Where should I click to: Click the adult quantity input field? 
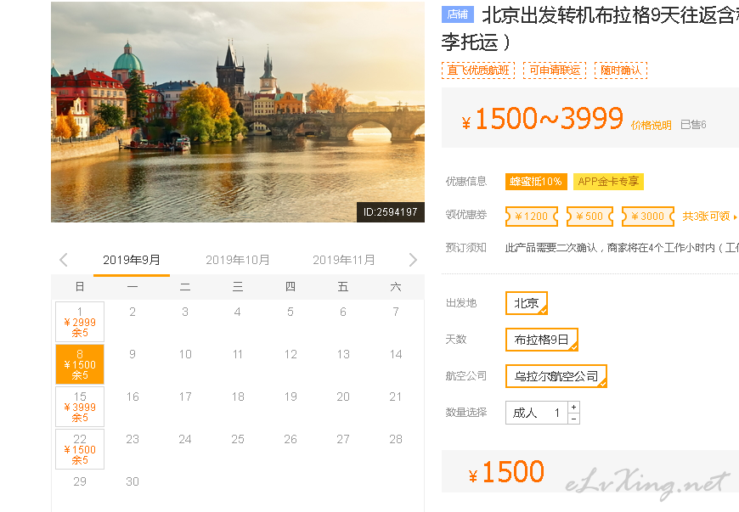537,413
